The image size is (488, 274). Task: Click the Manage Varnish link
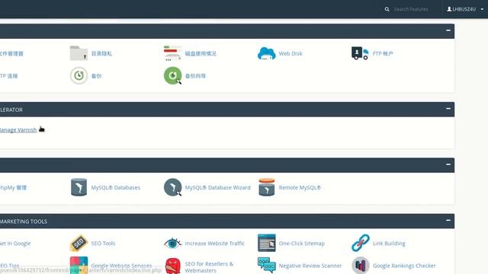(x=18, y=130)
